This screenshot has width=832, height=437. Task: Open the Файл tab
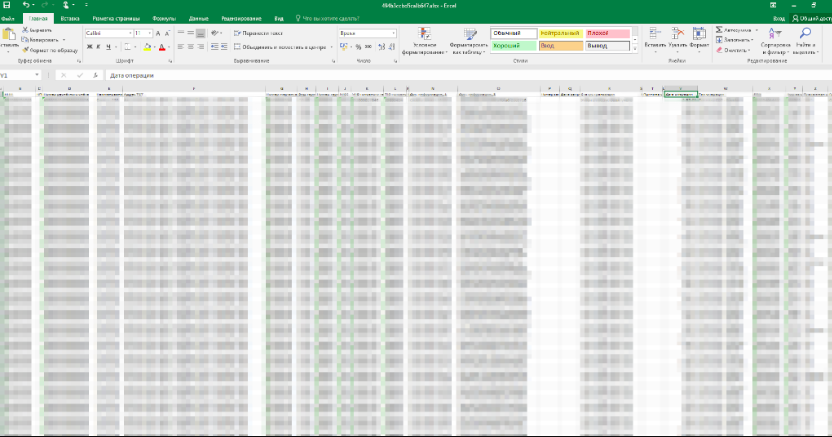tap(8, 18)
